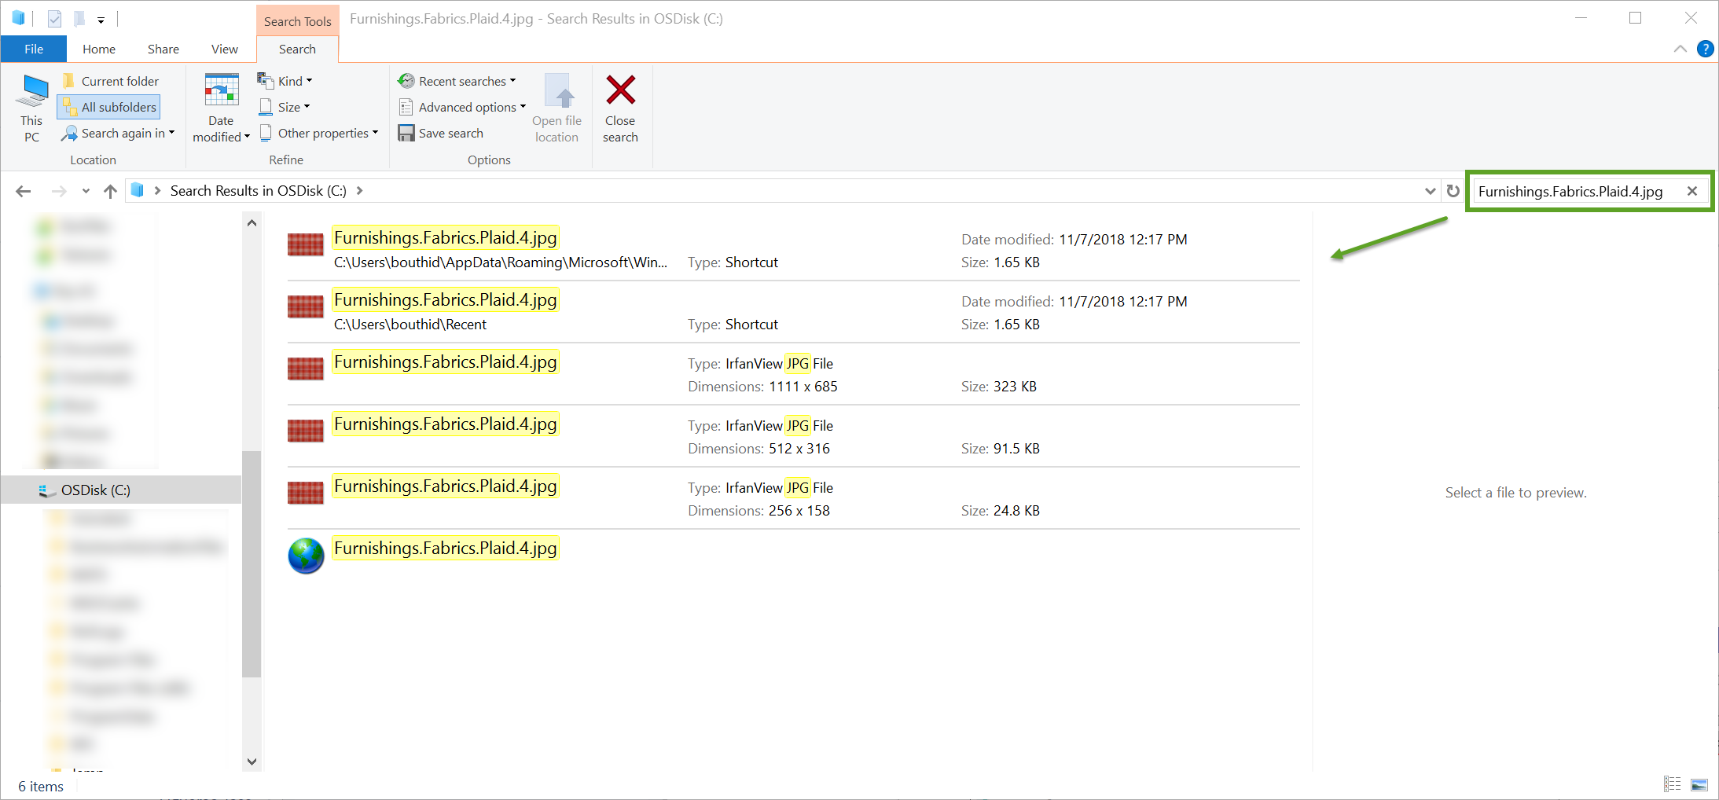Click the refresh icon beside address bar
1719x800 pixels.
(1453, 191)
